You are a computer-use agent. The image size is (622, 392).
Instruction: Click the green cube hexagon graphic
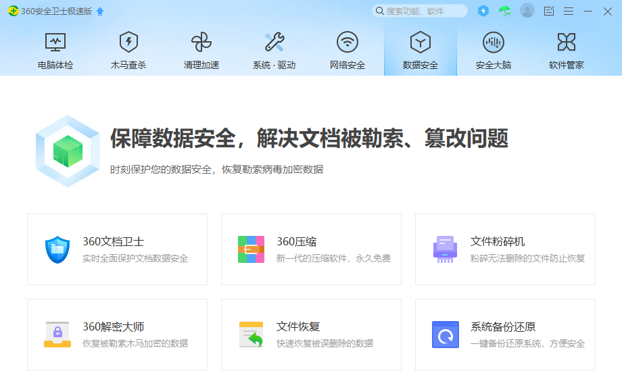pyautogui.click(x=68, y=151)
